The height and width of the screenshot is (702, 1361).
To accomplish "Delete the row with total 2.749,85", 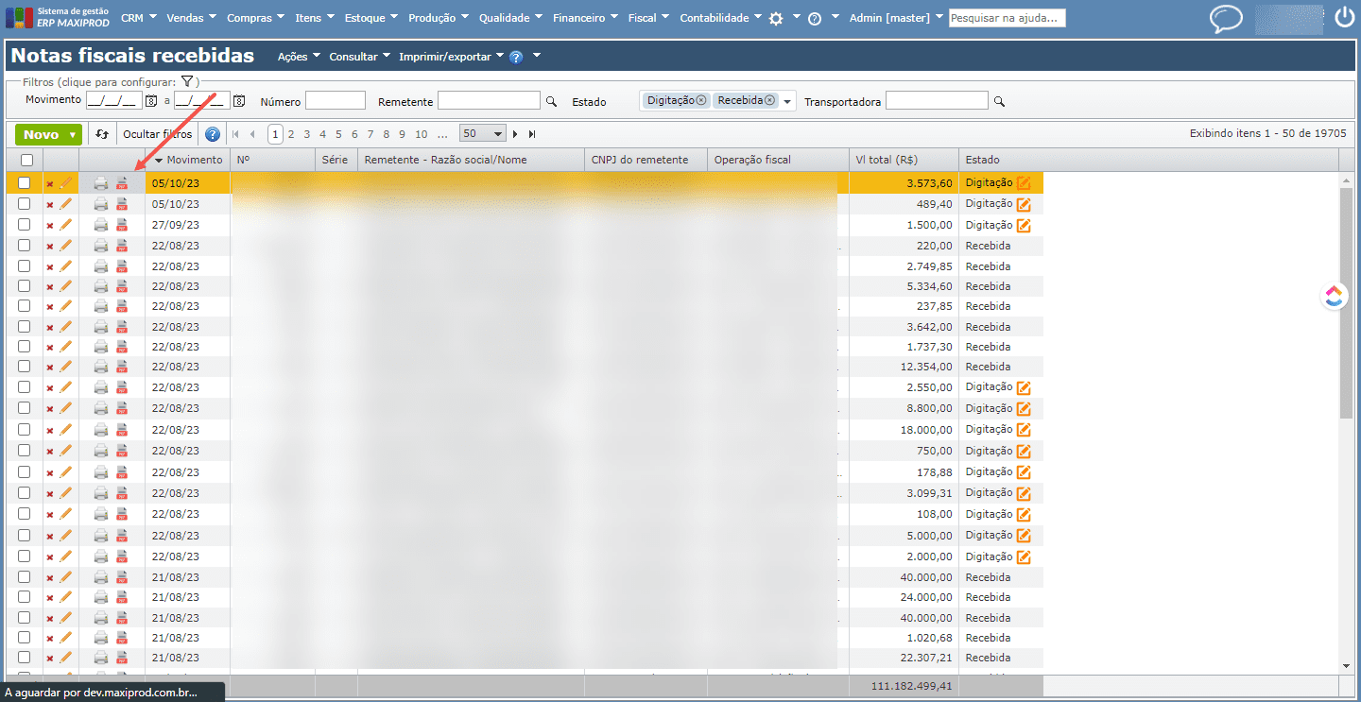I will click(x=50, y=266).
